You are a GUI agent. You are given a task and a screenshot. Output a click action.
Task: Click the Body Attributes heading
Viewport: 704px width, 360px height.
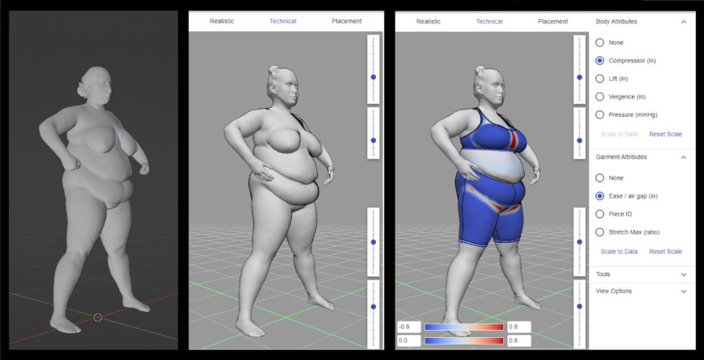tap(616, 21)
